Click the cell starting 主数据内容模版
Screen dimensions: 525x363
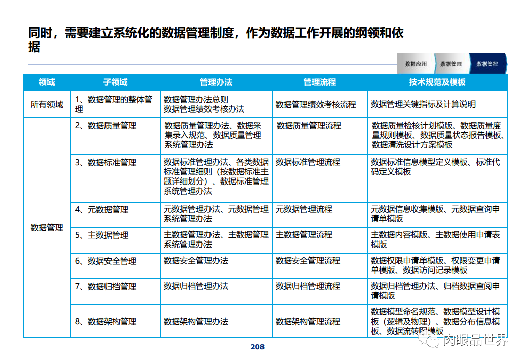(x=437, y=240)
